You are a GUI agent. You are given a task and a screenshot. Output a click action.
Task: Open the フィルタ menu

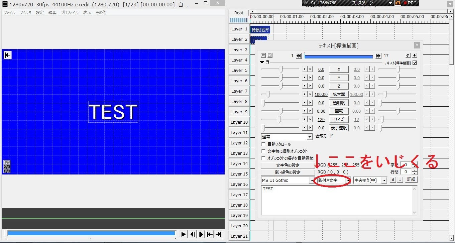[x=25, y=12]
